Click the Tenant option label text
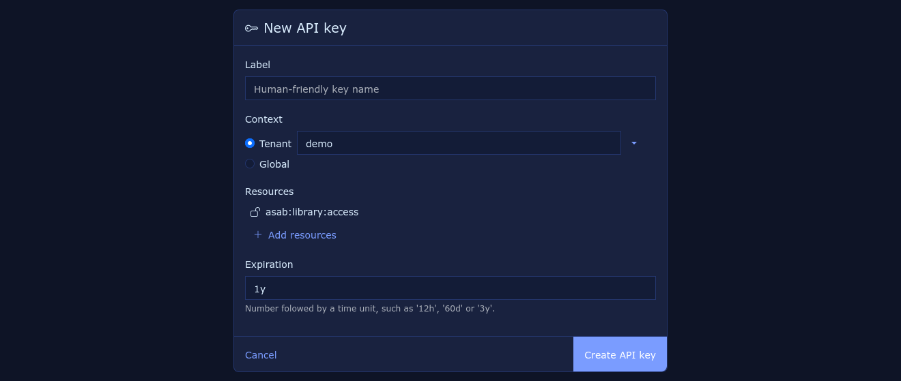 click(x=275, y=144)
